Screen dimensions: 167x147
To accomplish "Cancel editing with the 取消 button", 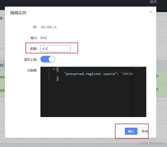I will (145, 131).
